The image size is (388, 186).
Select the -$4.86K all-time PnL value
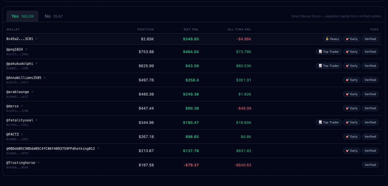tap(243, 39)
